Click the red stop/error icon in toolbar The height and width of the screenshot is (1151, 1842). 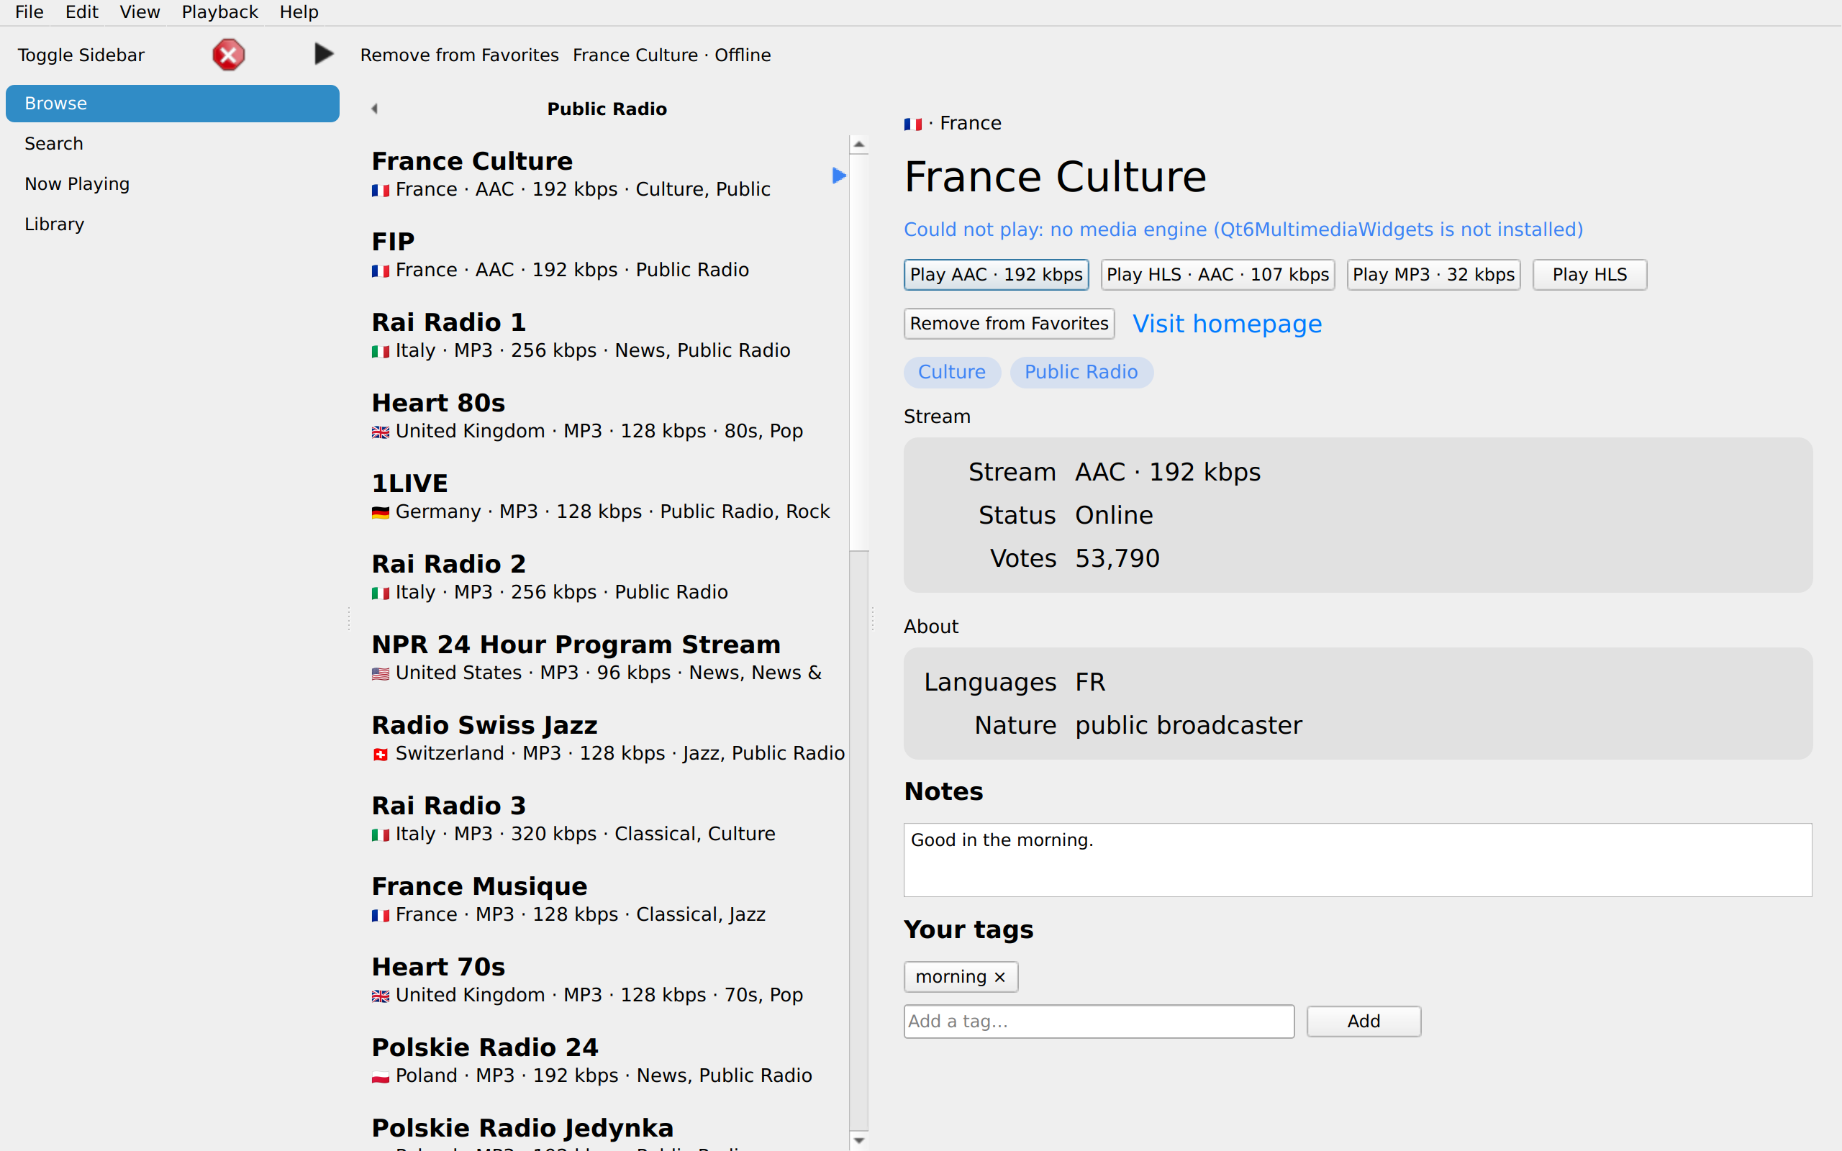click(x=228, y=55)
